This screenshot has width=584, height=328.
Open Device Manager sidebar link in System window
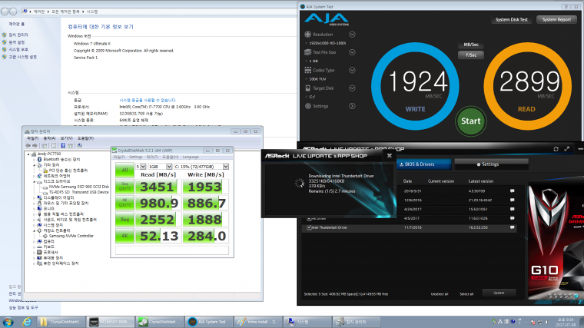click(18, 35)
